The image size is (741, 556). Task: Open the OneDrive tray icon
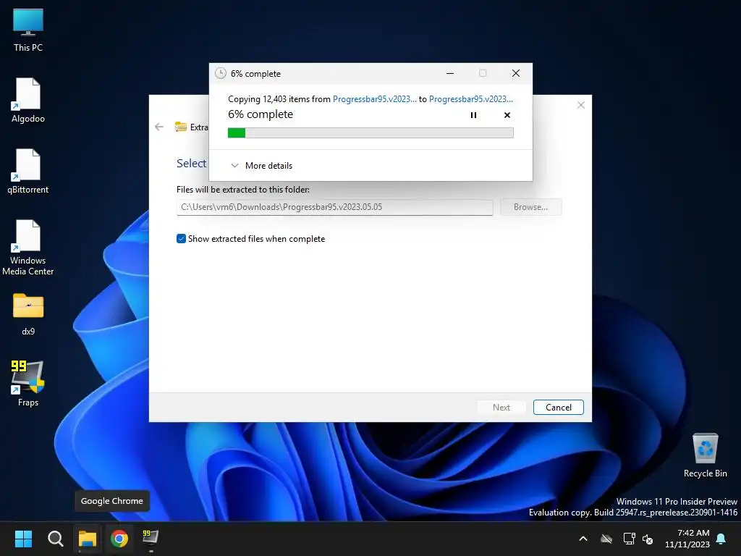tap(606, 539)
